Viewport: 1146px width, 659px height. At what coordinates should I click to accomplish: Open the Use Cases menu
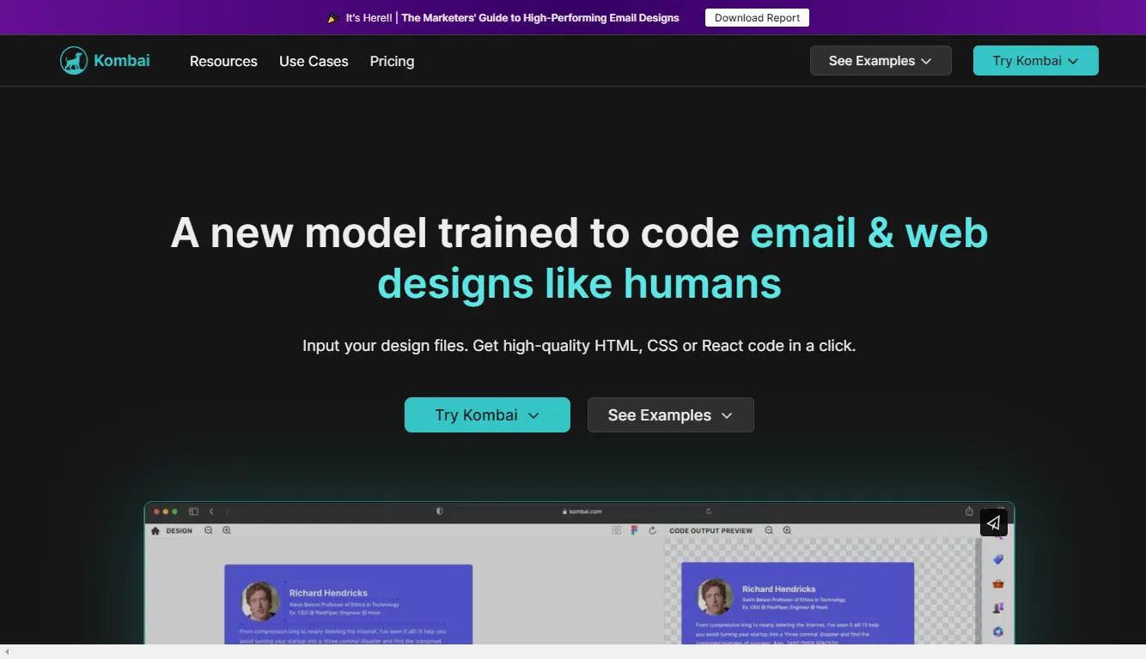(x=314, y=61)
